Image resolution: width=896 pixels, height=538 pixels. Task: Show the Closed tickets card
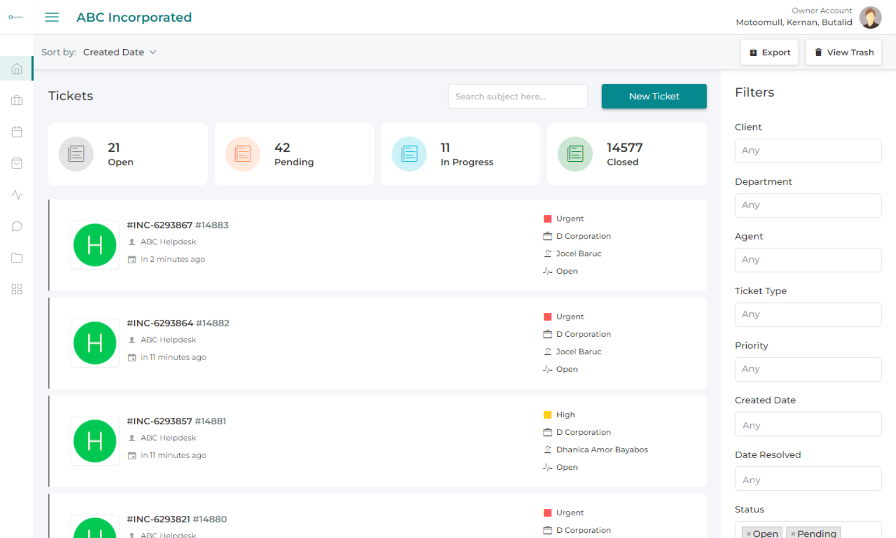click(x=626, y=155)
